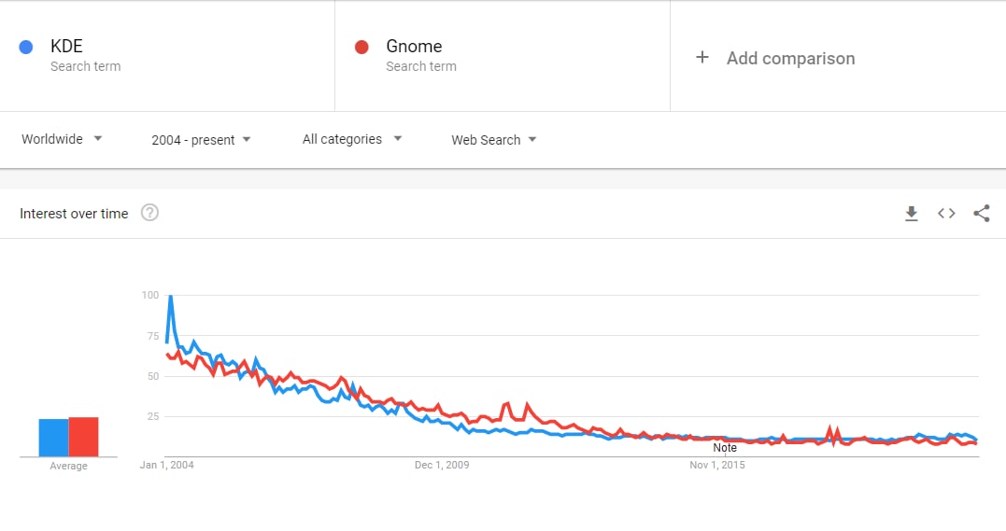The width and height of the screenshot is (1006, 531).
Task: Open the Worldwide region dropdown
Action: [62, 139]
